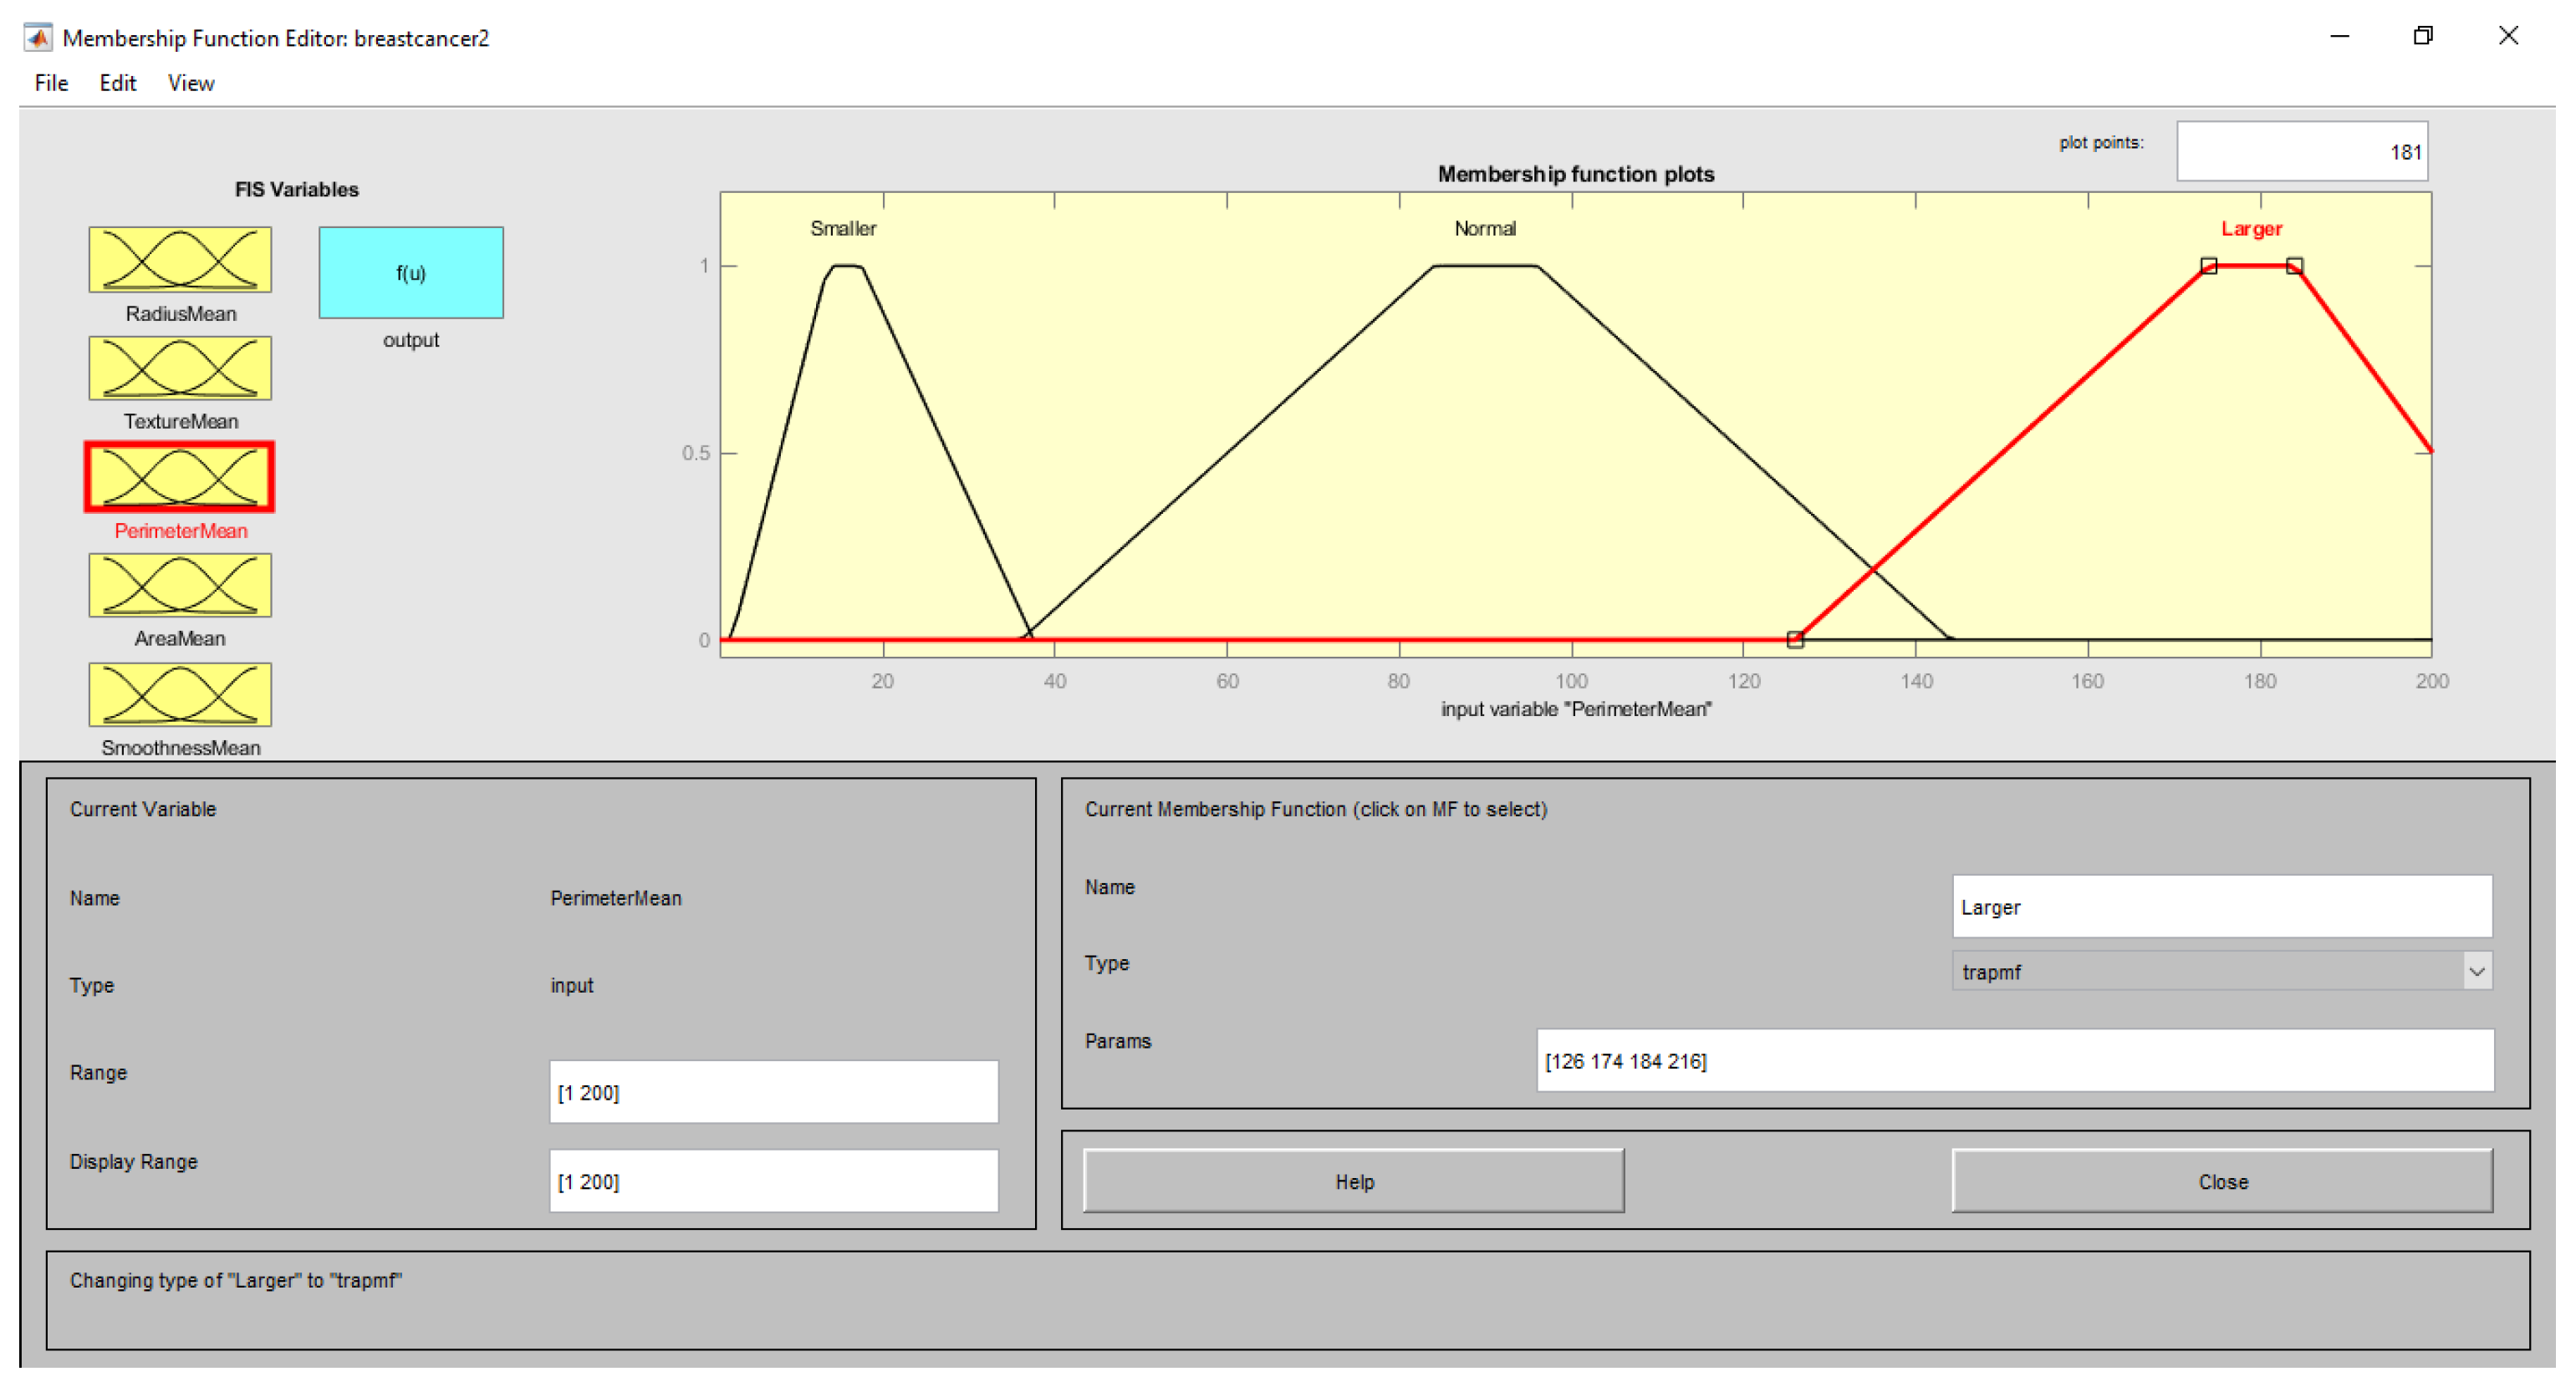Open the Edit menu
The image size is (2576, 1397).
click(117, 83)
